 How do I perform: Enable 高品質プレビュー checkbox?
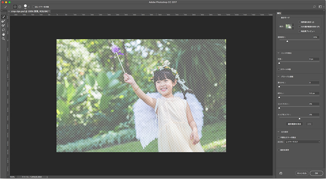[300, 31]
